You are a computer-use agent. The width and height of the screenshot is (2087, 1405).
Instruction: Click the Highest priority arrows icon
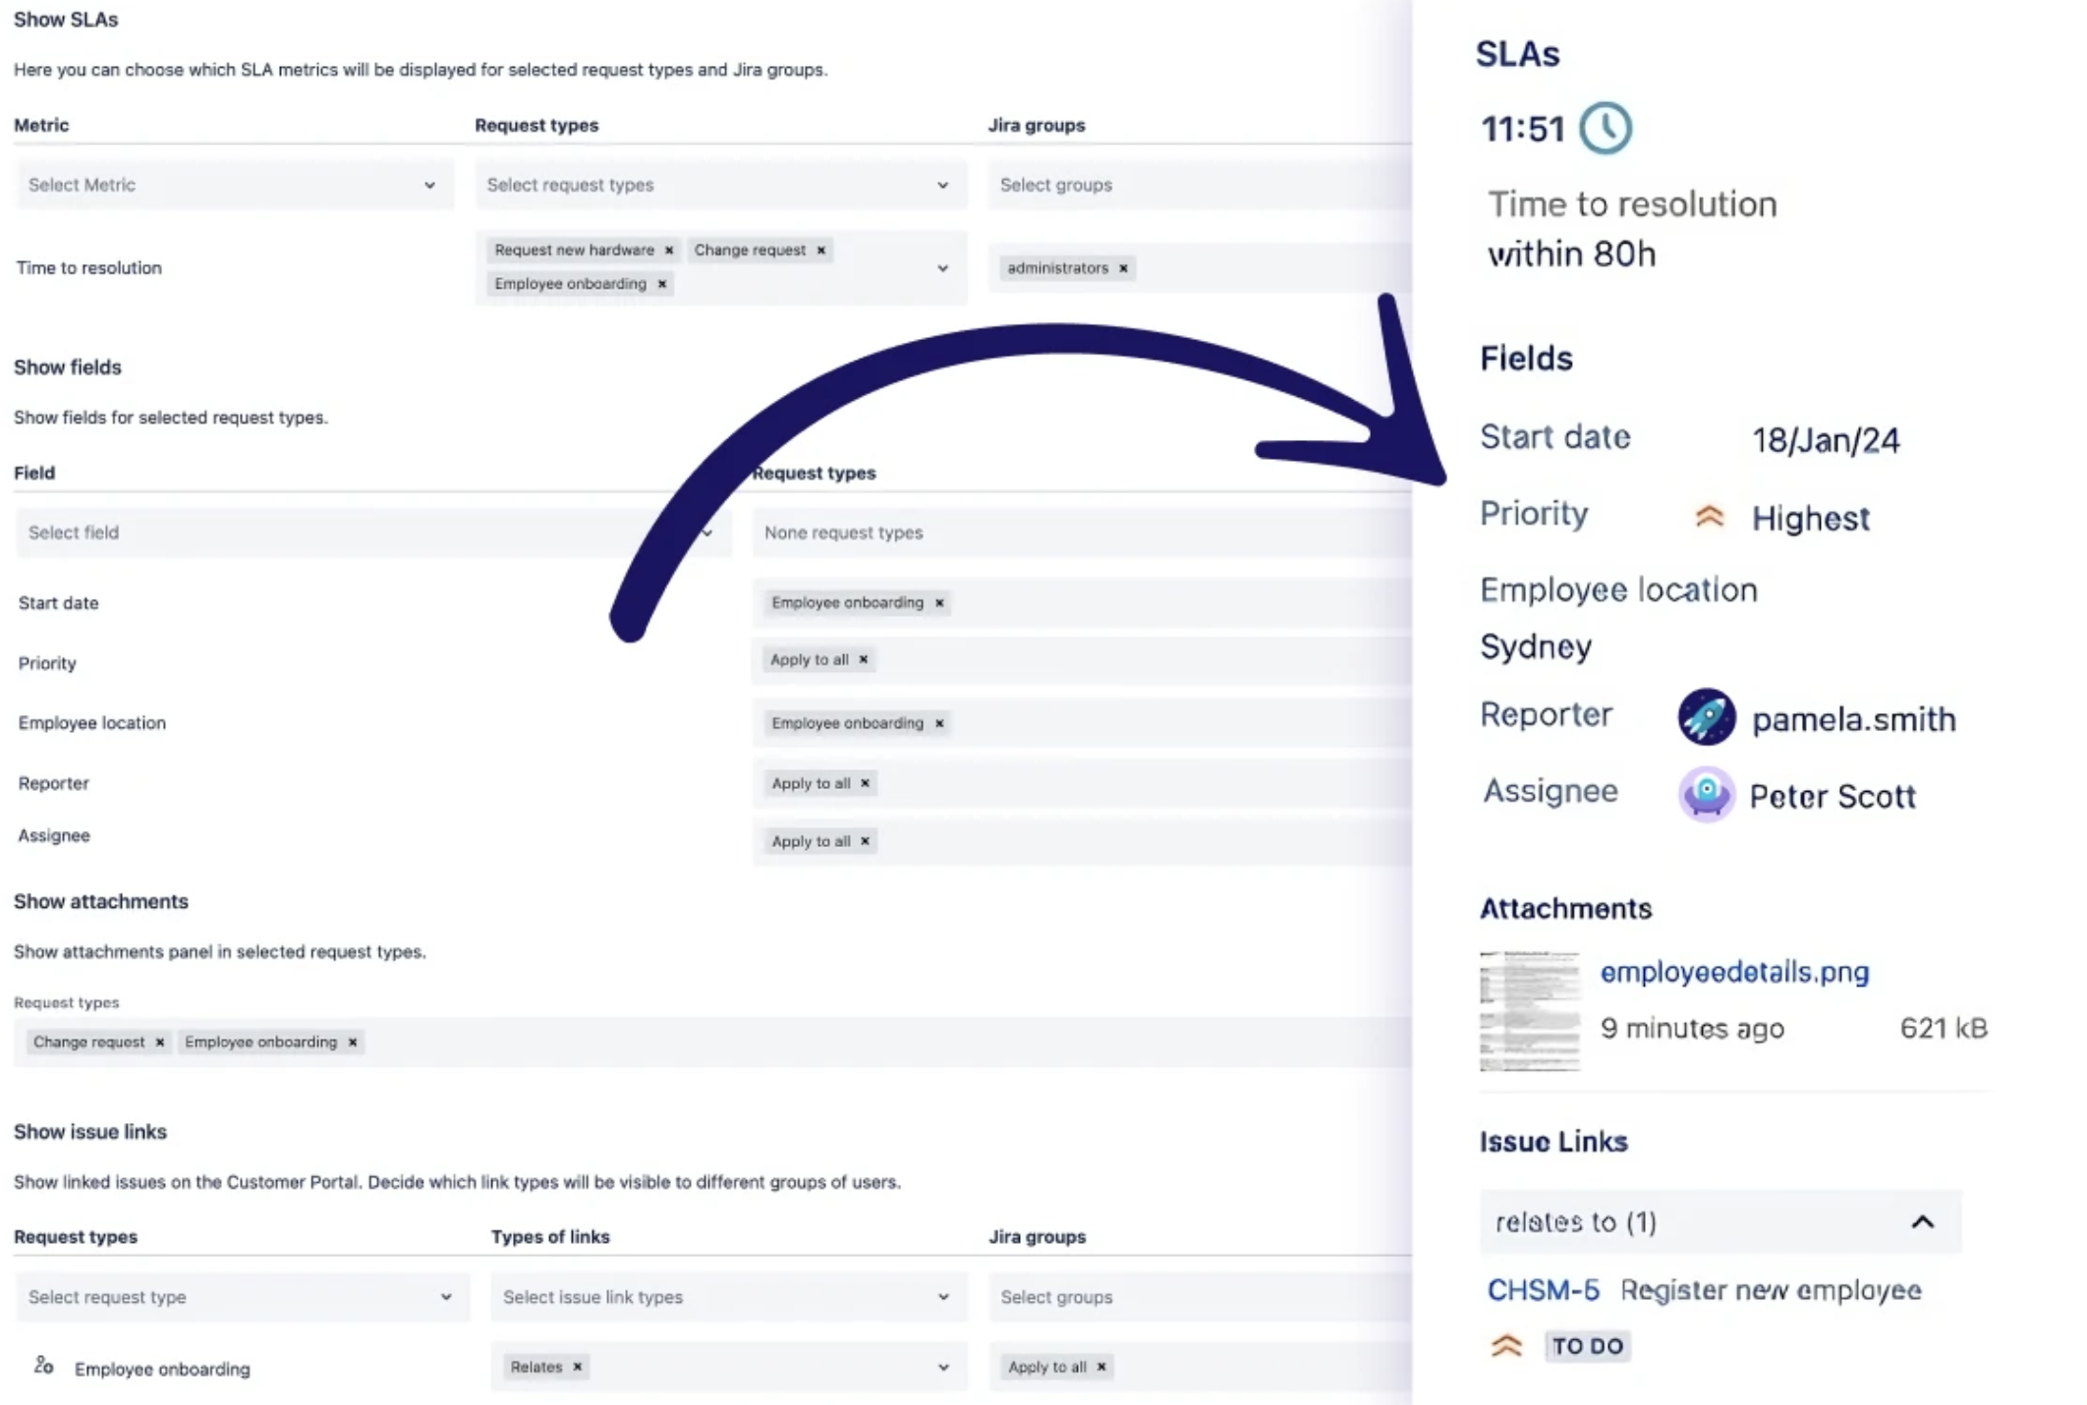(1710, 517)
